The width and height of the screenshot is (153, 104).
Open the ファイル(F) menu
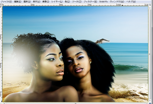tap(6, 2)
